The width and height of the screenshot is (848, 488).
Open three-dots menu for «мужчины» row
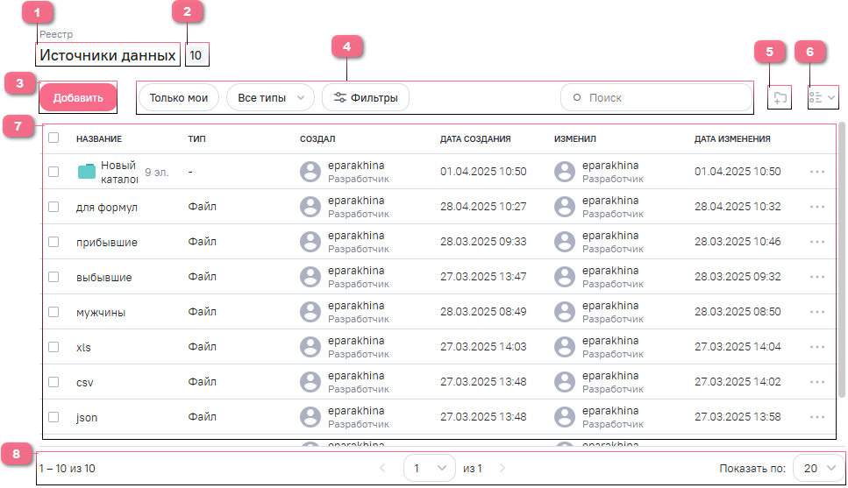click(817, 312)
